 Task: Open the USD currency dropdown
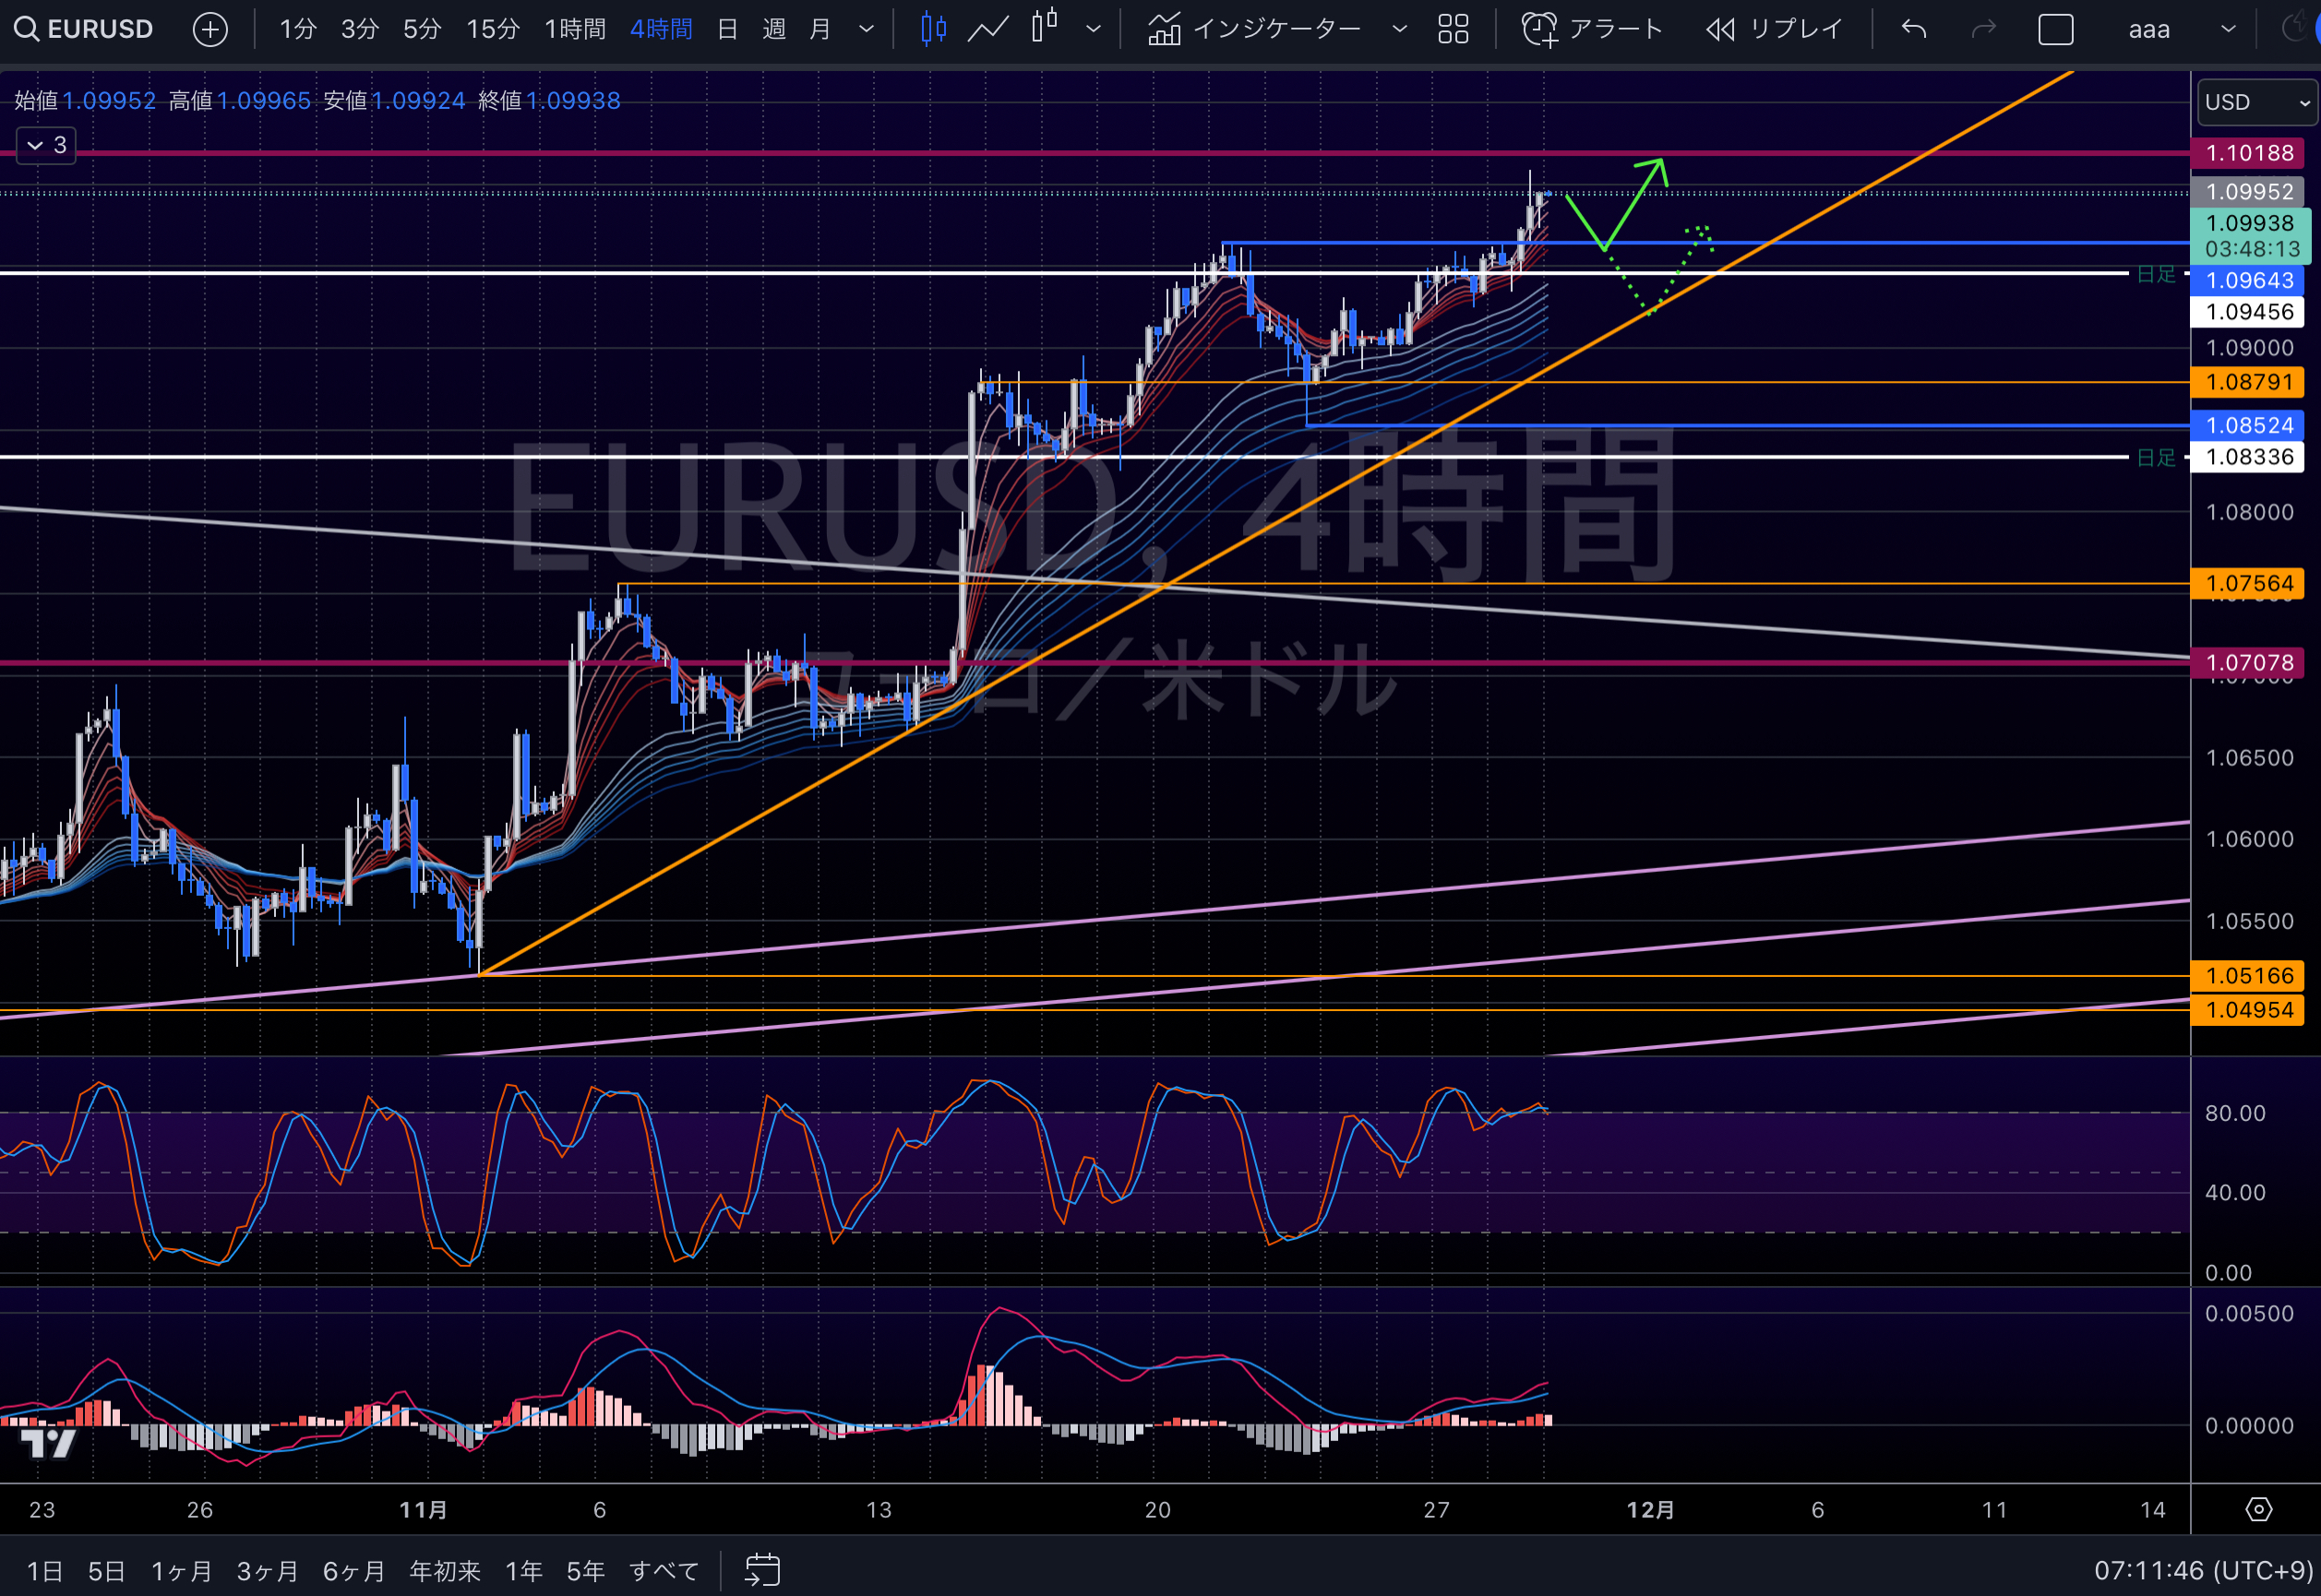pyautogui.click(x=2256, y=102)
